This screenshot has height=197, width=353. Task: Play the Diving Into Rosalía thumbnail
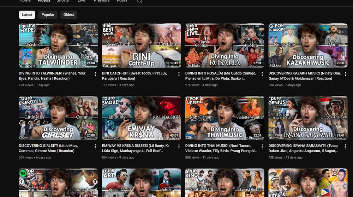tap(225, 46)
